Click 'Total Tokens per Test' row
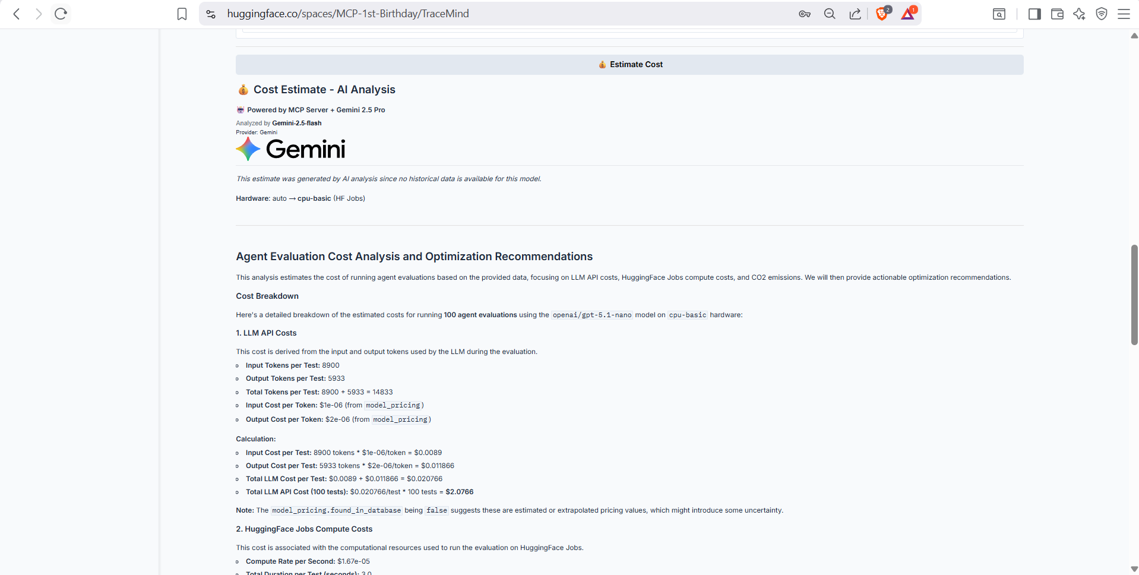1139x575 pixels. 319,392
